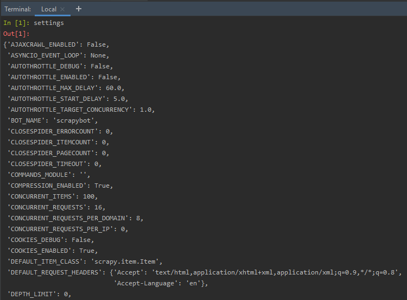Image resolution: width=407 pixels, height=300 pixels.
Task: Click the 'COMPRESSION_ENABLED' True value
Action: (x=102, y=186)
